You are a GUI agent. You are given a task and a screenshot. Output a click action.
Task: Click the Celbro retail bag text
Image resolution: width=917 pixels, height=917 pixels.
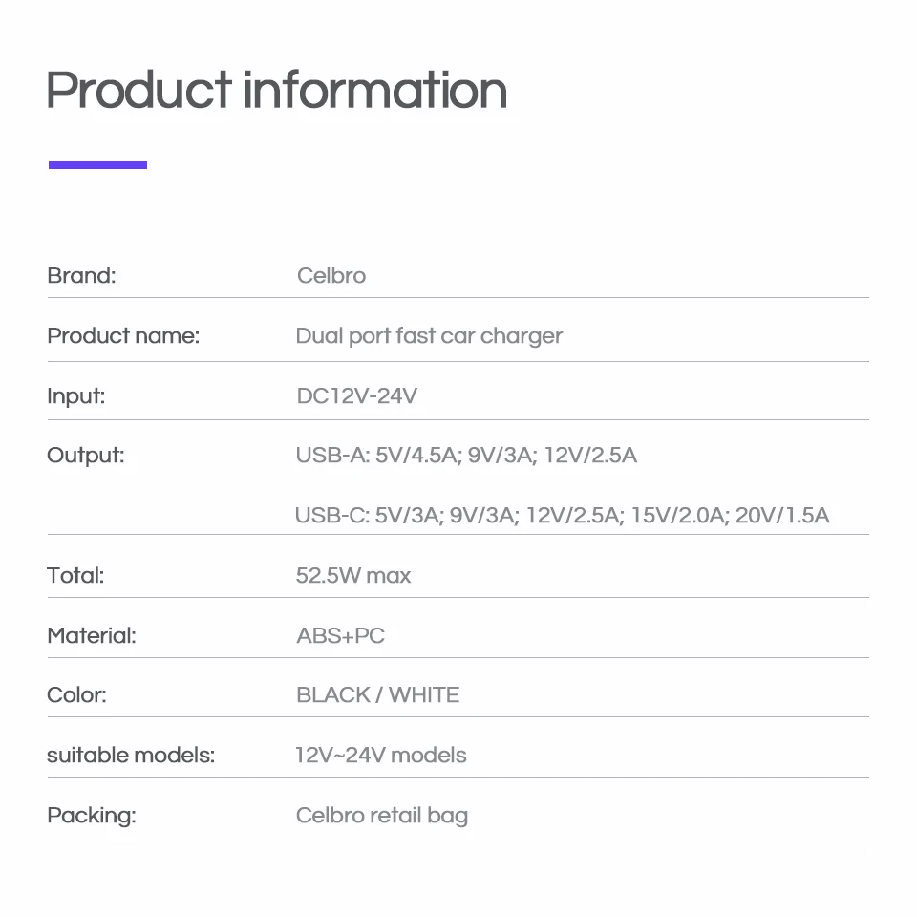point(381,816)
